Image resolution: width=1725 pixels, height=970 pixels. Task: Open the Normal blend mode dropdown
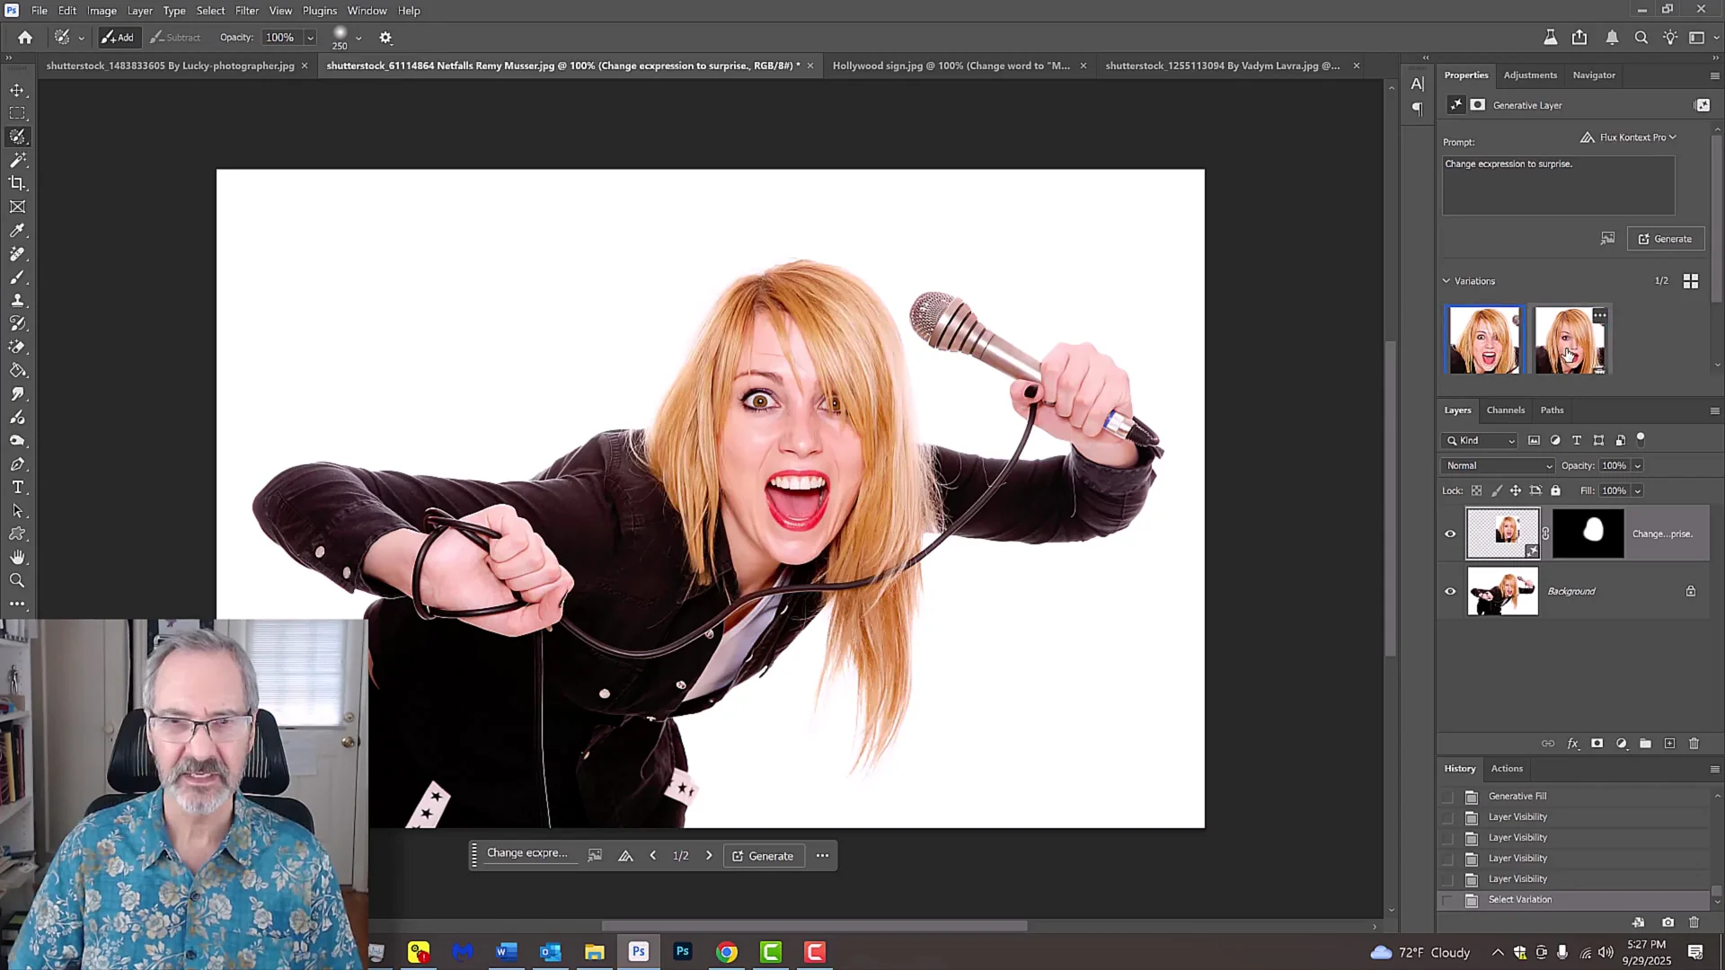[1497, 465]
